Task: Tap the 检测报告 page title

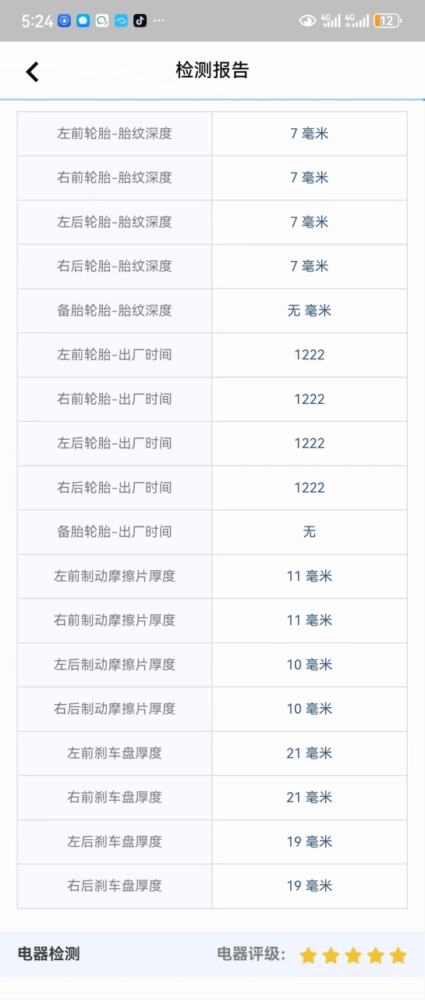Action: (x=212, y=70)
